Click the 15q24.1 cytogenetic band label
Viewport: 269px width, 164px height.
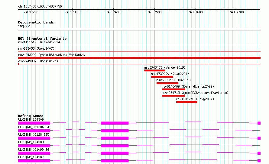click(x=24, y=26)
